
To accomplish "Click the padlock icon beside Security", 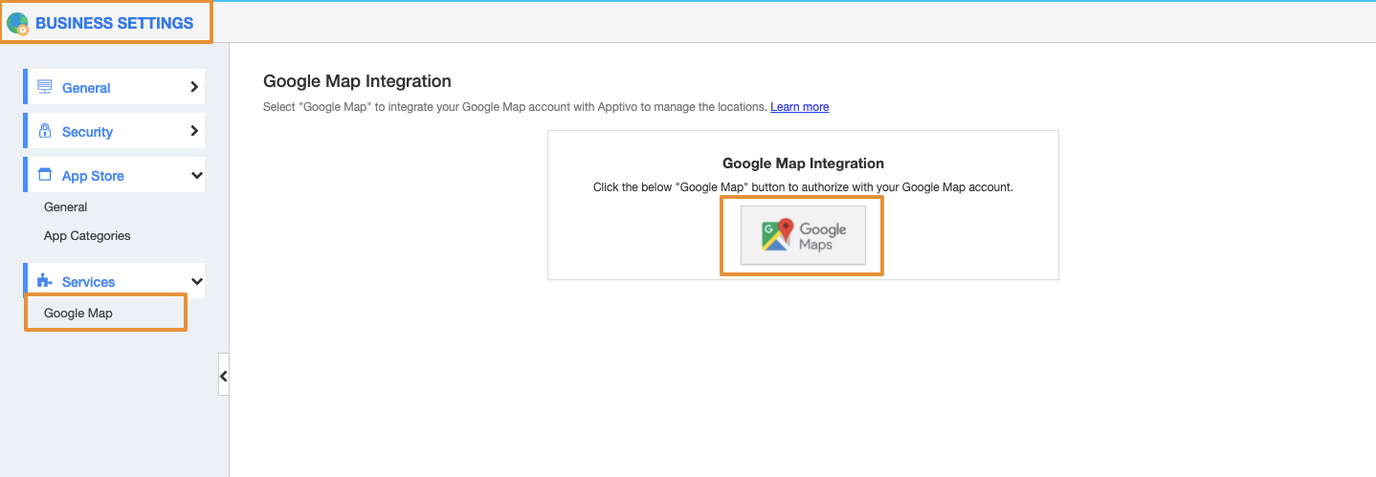I will click(x=44, y=131).
